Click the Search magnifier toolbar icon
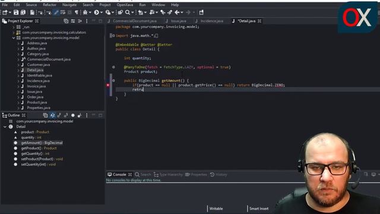Screen dimensions: 380x214 click(128, 12)
